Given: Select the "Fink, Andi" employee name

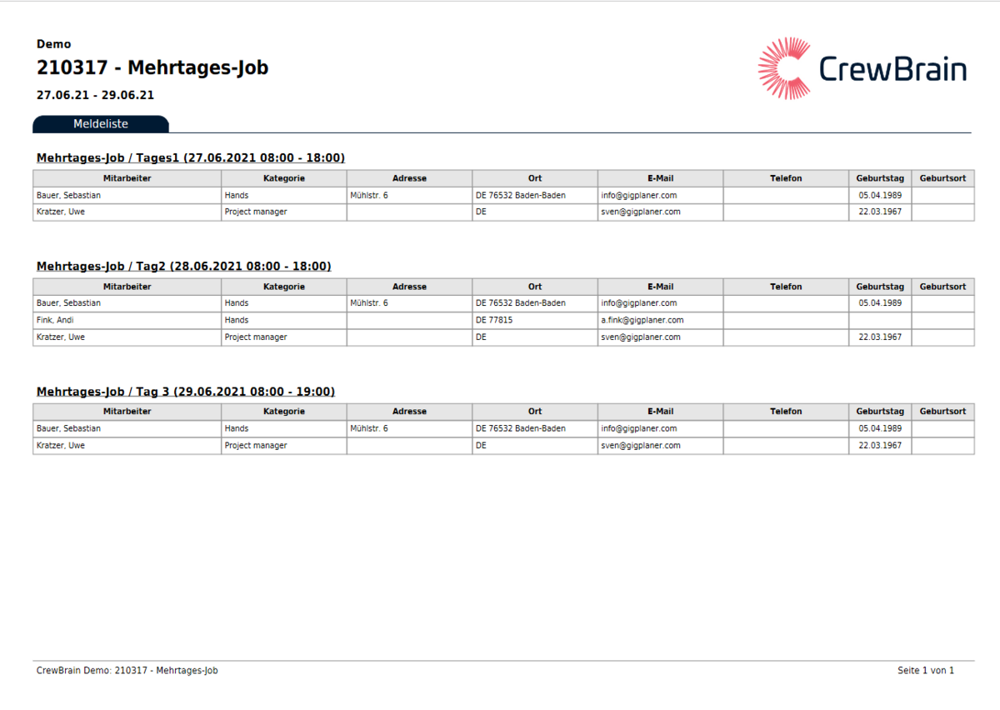Looking at the screenshot, I should (x=57, y=320).
